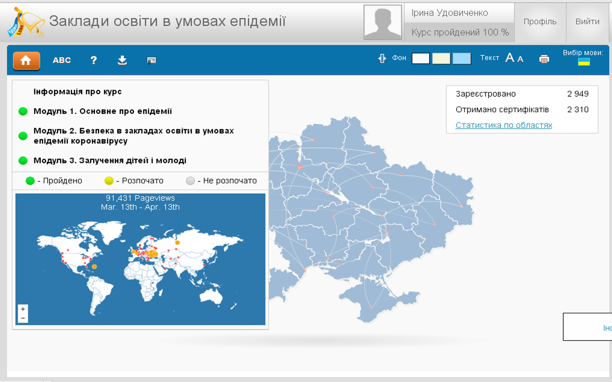
Task: Open Модуль 1. Основне про епідемії
Action: pos(103,111)
